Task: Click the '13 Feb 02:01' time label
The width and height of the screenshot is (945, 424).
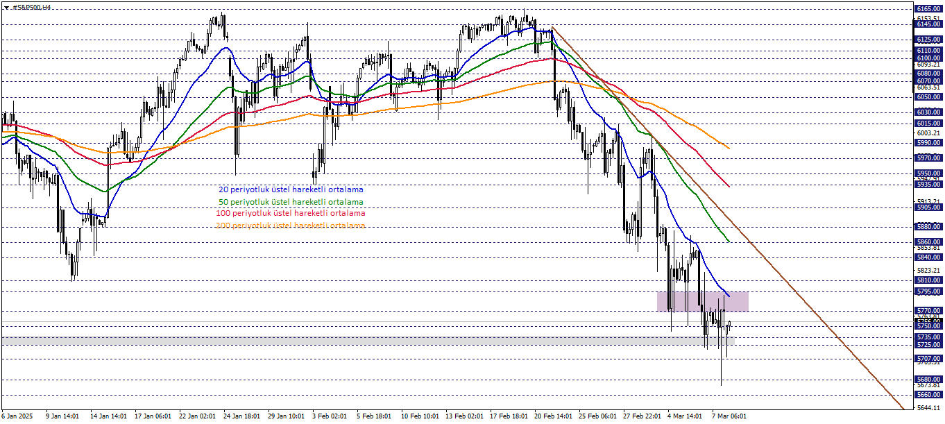Action: click(464, 416)
